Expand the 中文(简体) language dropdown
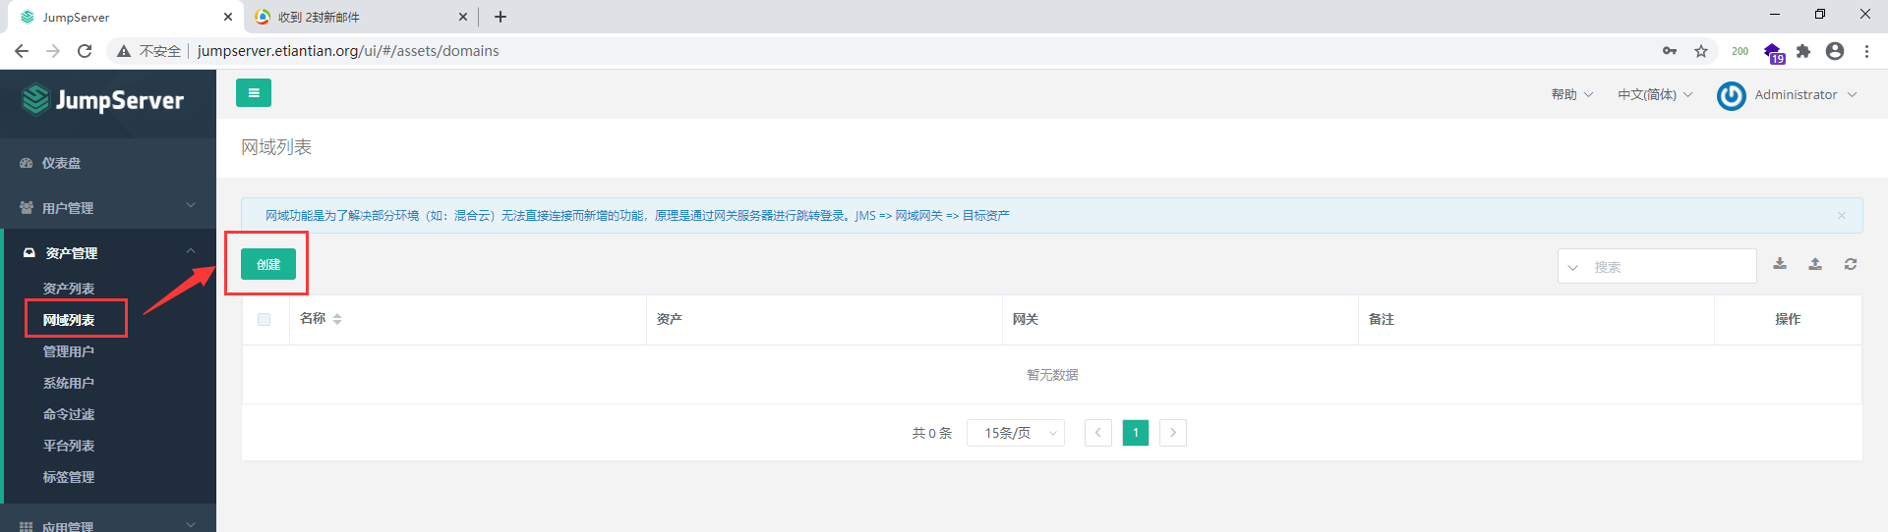1888x532 pixels. pyautogui.click(x=1655, y=95)
